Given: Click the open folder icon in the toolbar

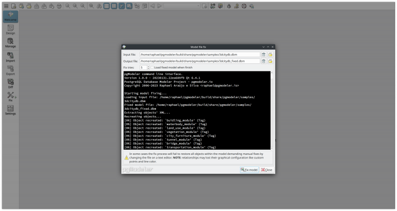Looking at the screenshot, I should pos(29,6).
